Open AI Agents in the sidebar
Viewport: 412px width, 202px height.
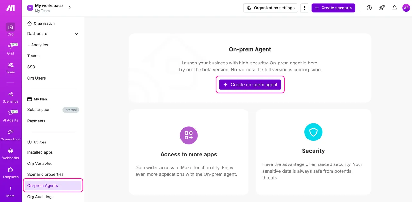point(11,113)
